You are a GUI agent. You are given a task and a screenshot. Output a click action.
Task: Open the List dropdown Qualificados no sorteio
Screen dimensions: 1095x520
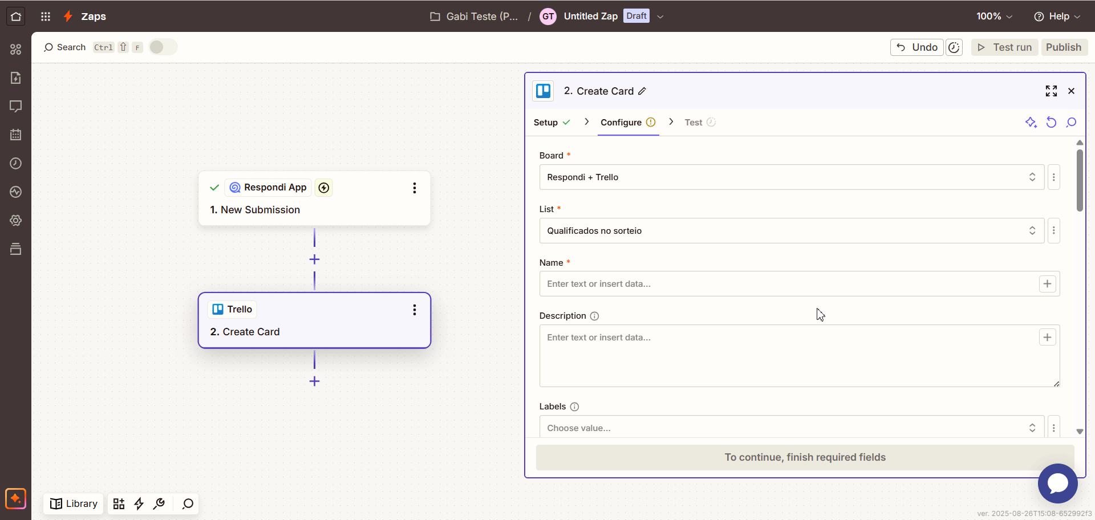[x=792, y=231]
